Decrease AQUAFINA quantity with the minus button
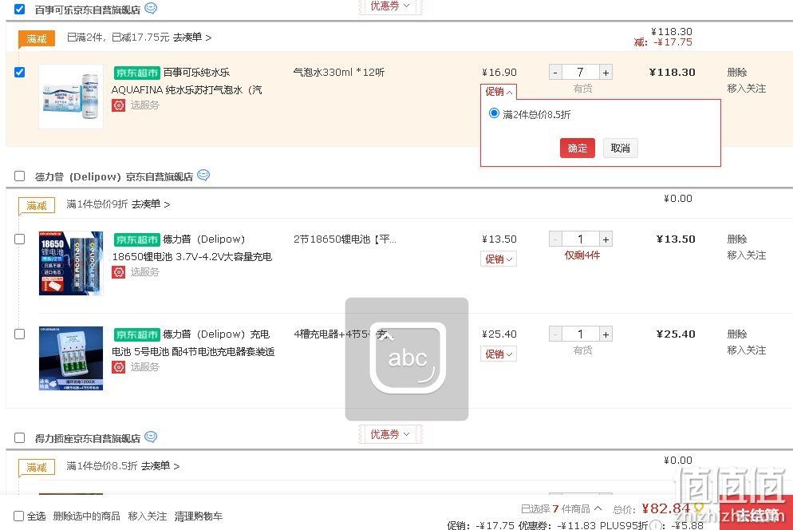This screenshot has height=530, width=793. tap(555, 73)
